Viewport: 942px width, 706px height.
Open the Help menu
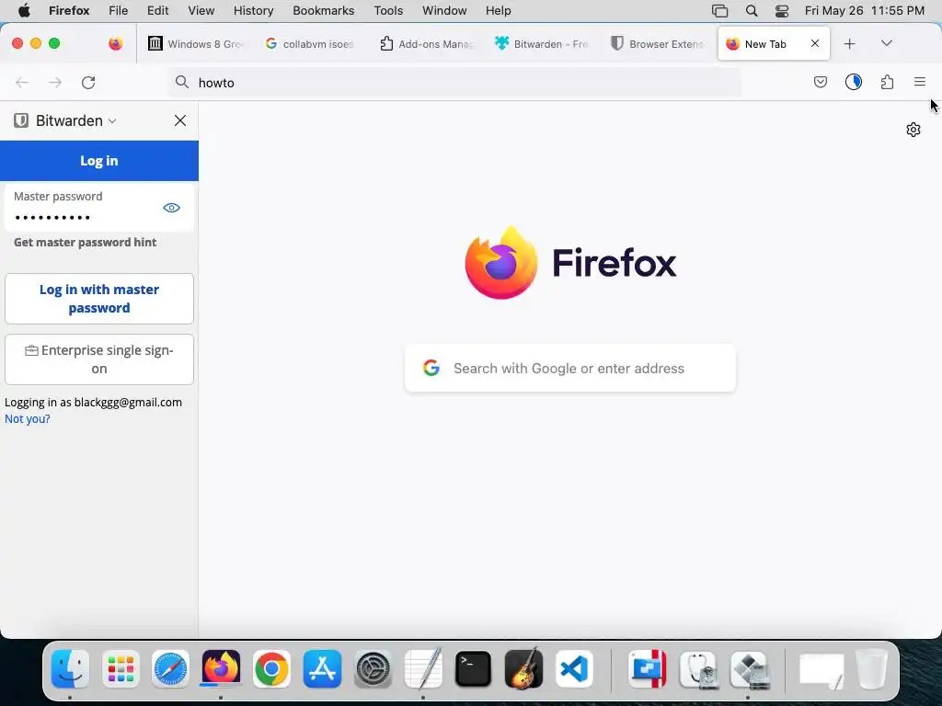tap(499, 11)
